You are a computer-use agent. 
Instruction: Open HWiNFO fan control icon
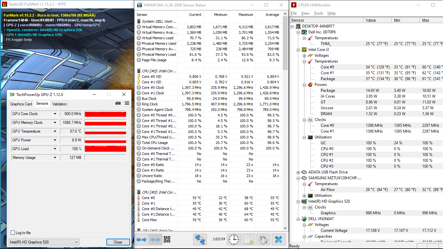(x=167, y=240)
